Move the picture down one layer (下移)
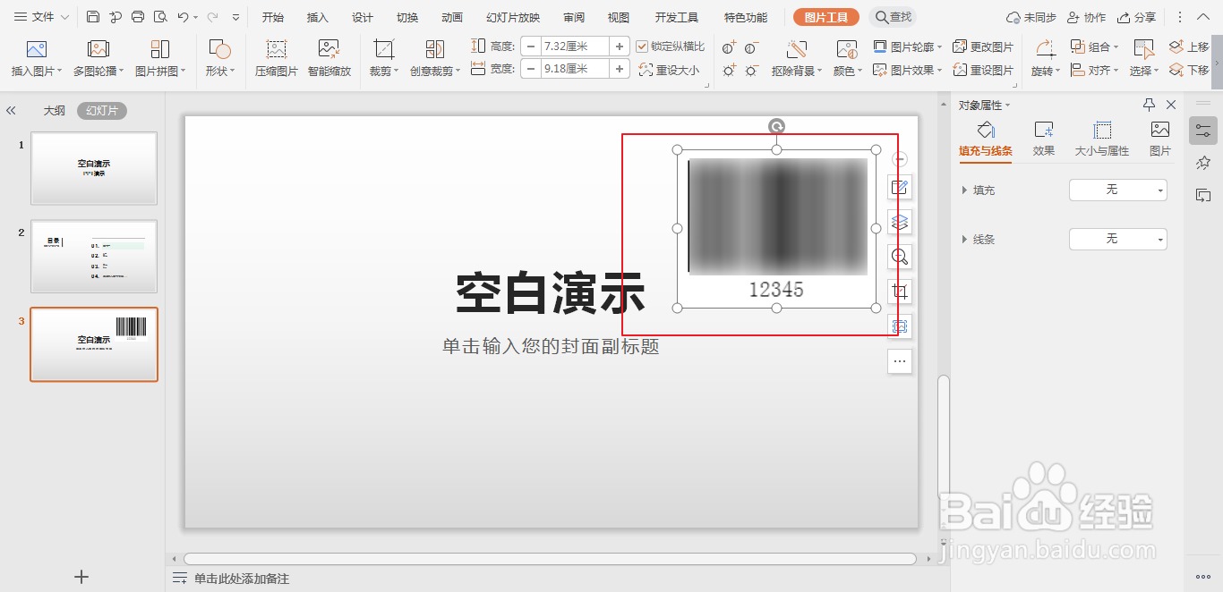Screen dimensions: 1223x592 1189,70
